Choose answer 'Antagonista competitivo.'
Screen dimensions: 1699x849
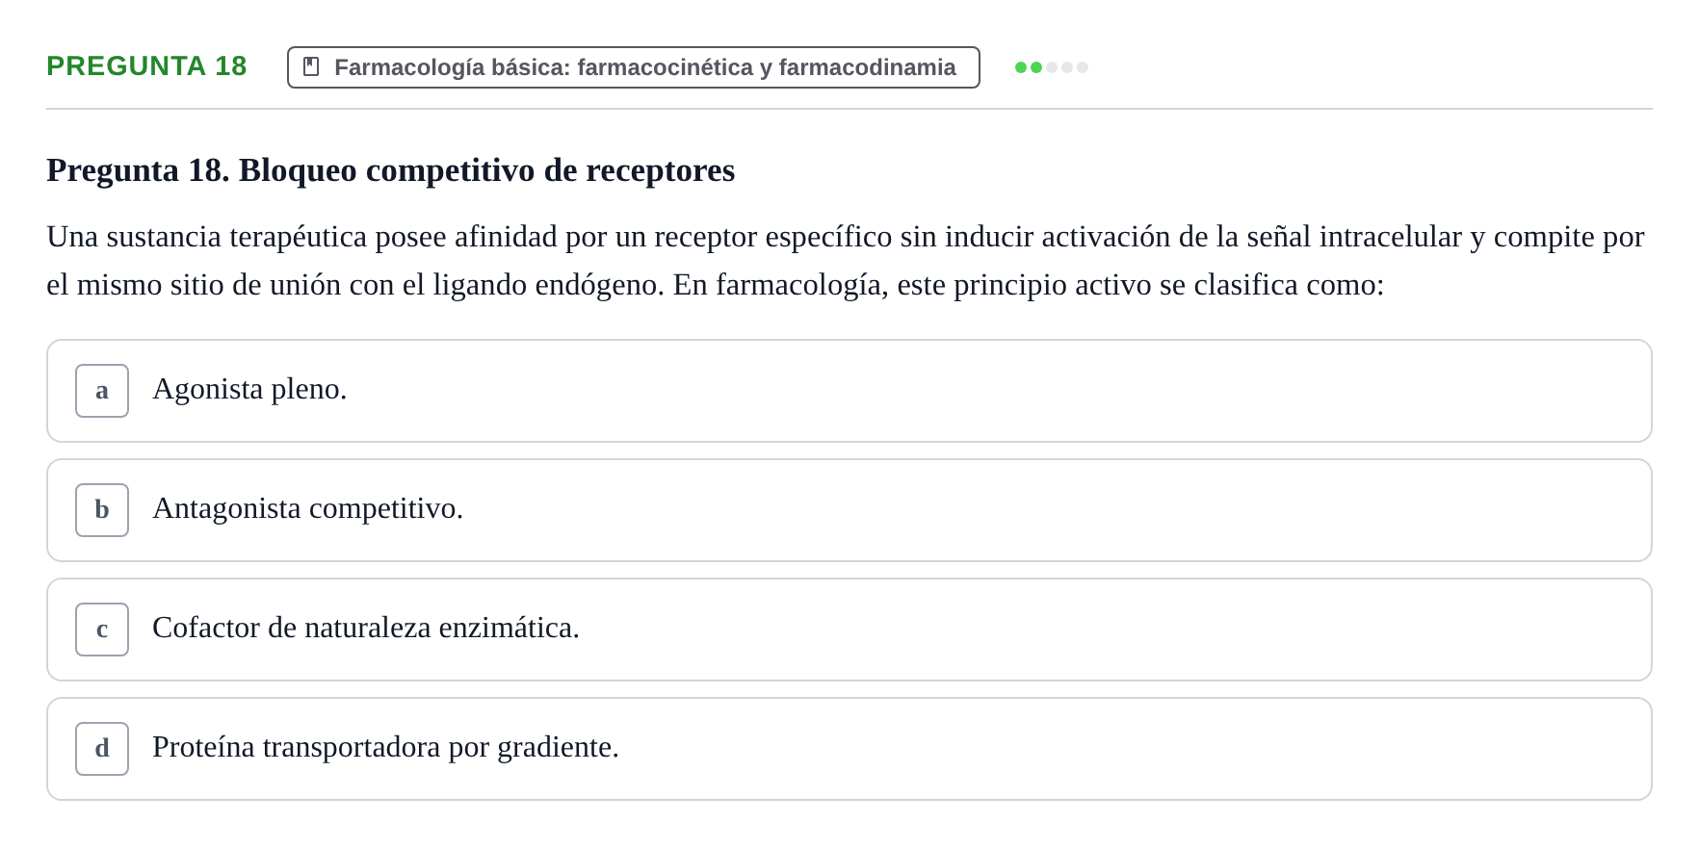pos(849,510)
